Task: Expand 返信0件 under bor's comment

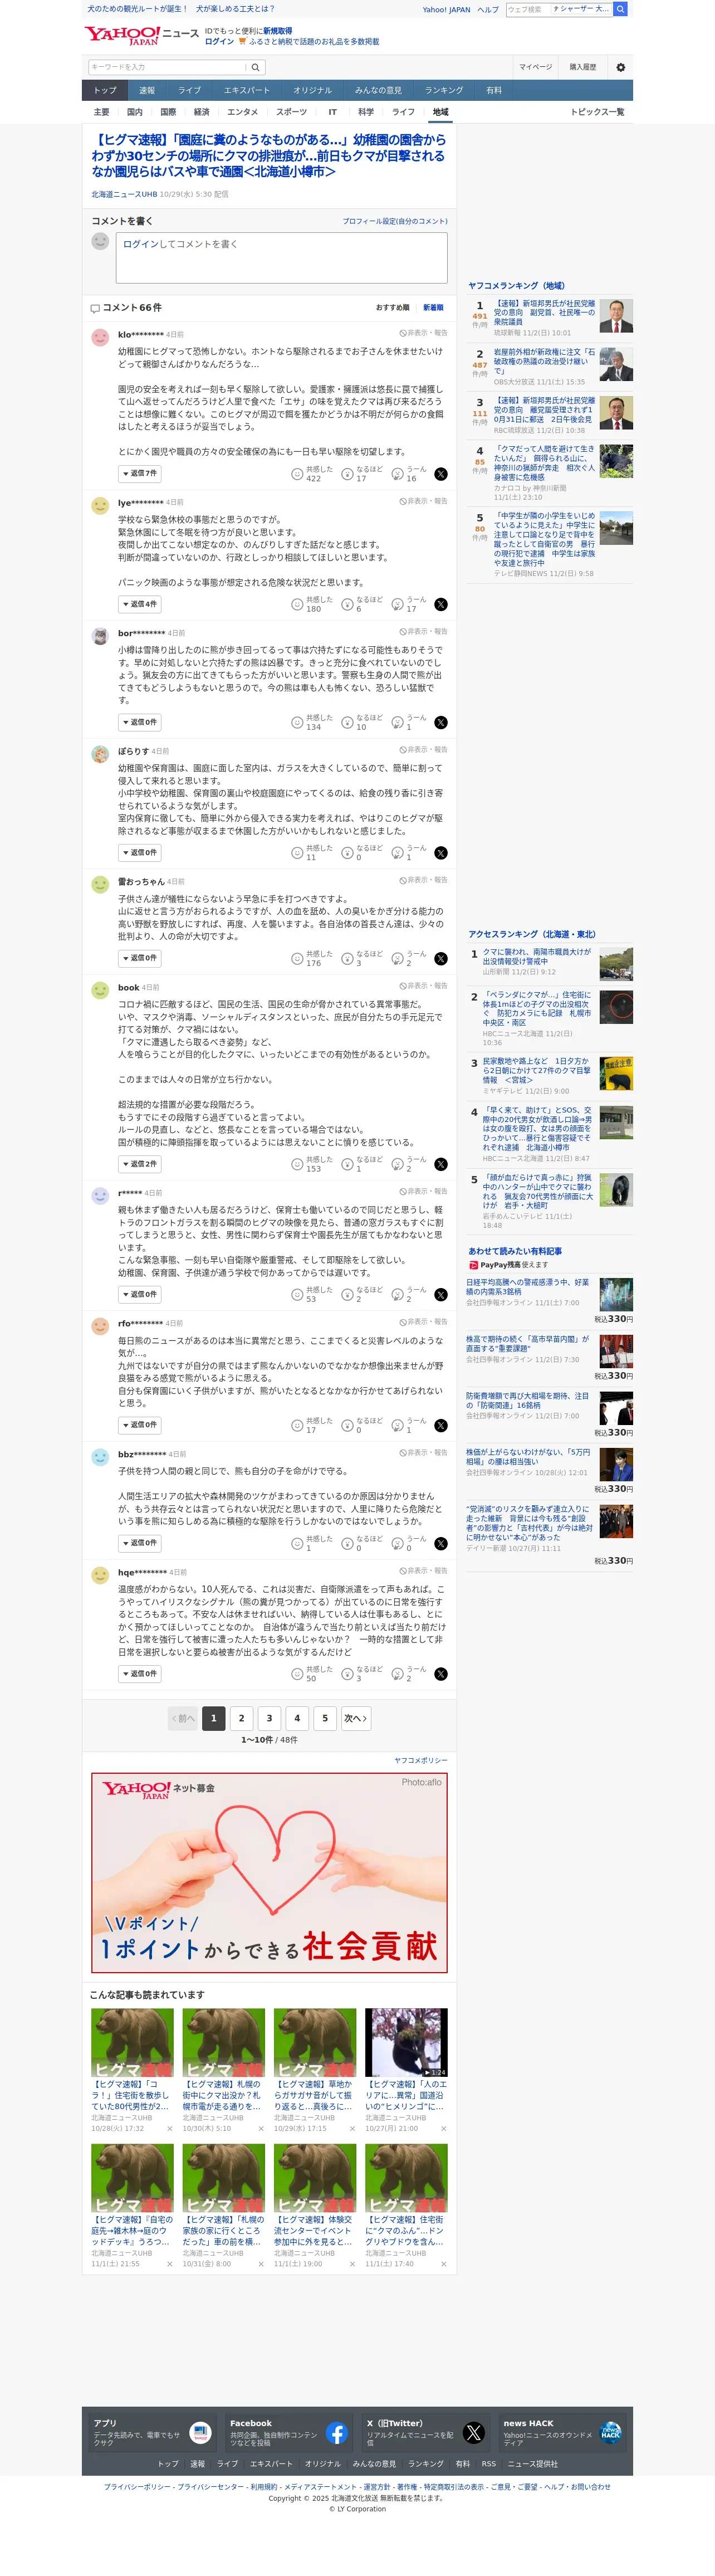Action: tap(140, 723)
